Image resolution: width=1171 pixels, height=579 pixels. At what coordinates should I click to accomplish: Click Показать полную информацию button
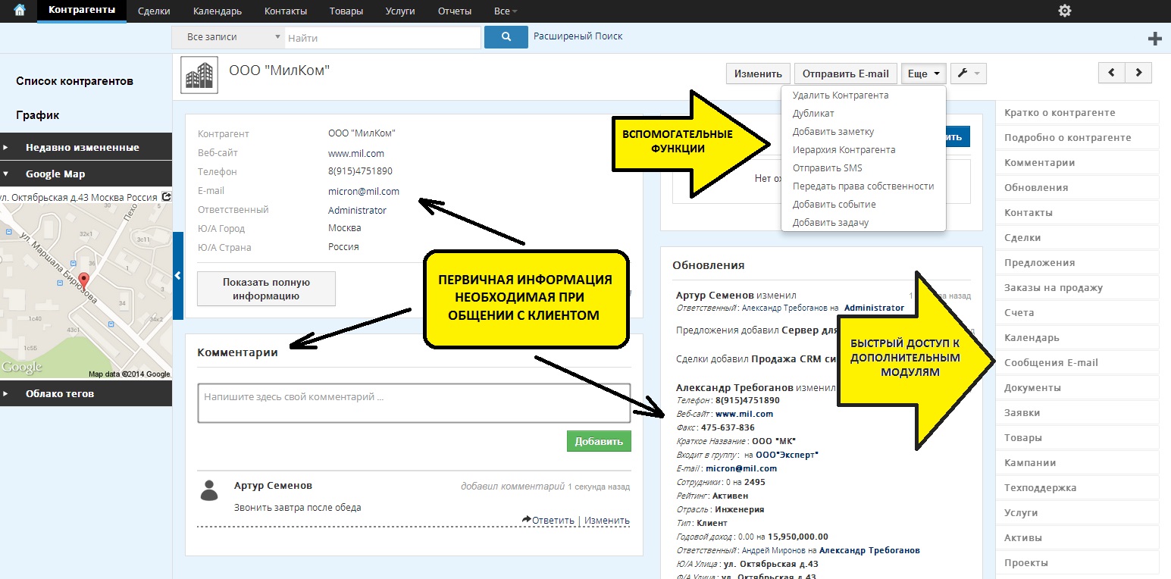[266, 289]
